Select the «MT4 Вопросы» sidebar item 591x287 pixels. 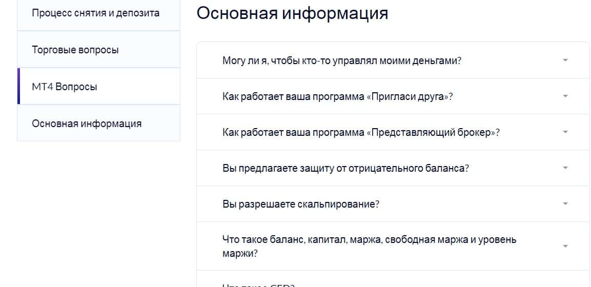click(x=65, y=87)
